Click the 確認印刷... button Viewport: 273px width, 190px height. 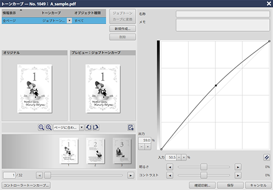click(x=202, y=185)
